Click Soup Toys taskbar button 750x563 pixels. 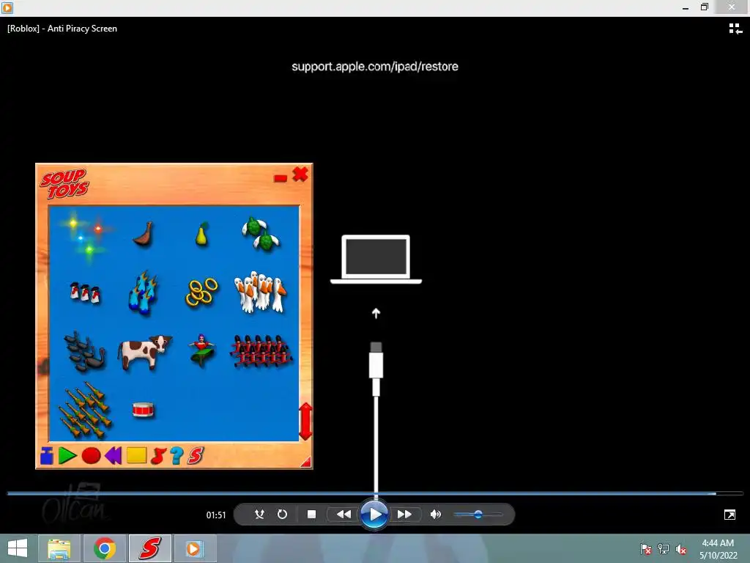149,548
